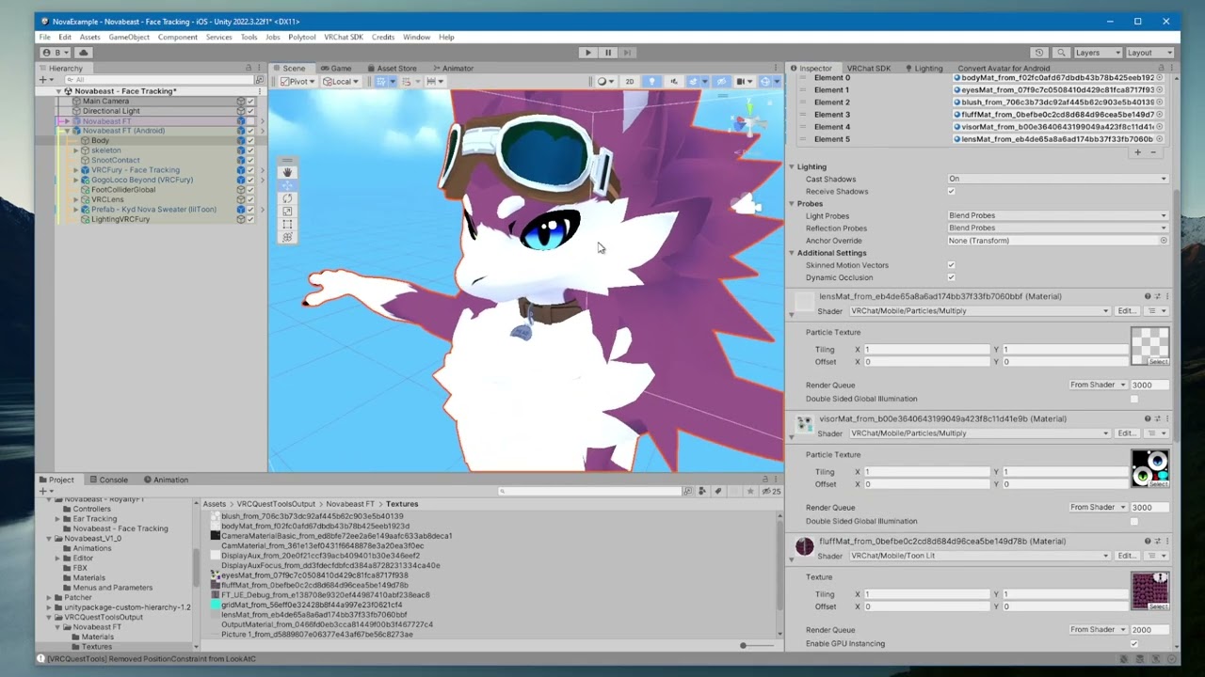
Task: Toggle 2D view in Scene toolbar
Action: click(x=630, y=82)
